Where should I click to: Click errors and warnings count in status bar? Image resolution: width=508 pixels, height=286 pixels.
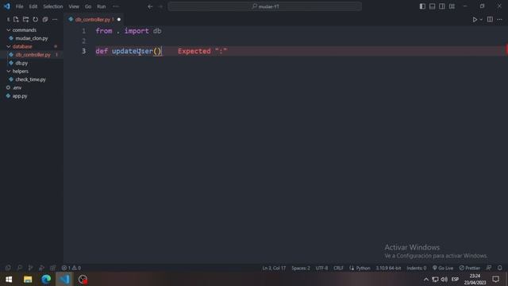(71, 268)
